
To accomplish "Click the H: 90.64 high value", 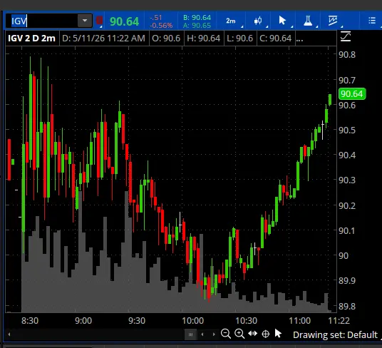I will (x=204, y=39).
